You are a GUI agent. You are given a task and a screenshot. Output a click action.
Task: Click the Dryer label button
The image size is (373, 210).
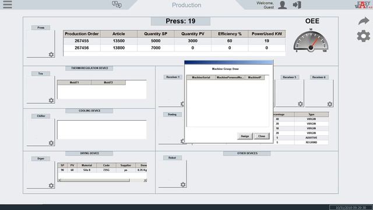(41, 159)
